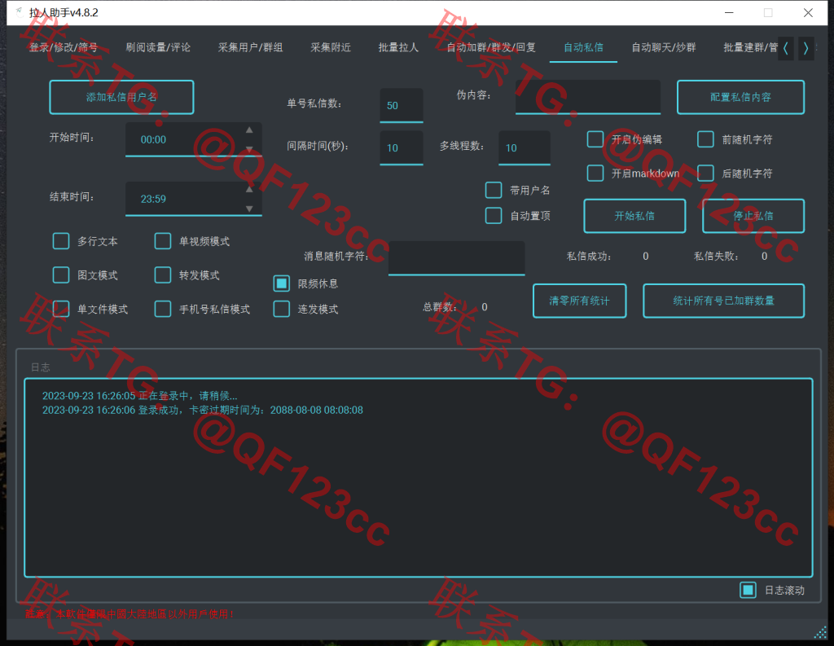834x646 pixels.
Task: Click the 伪内容 text field
Action: [x=588, y=97]
